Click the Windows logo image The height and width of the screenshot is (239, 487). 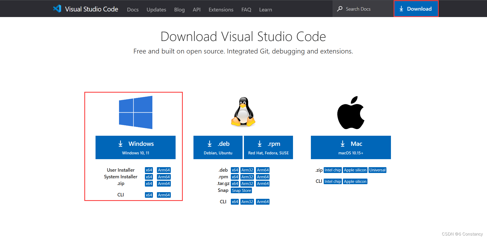tap(136, 112)
